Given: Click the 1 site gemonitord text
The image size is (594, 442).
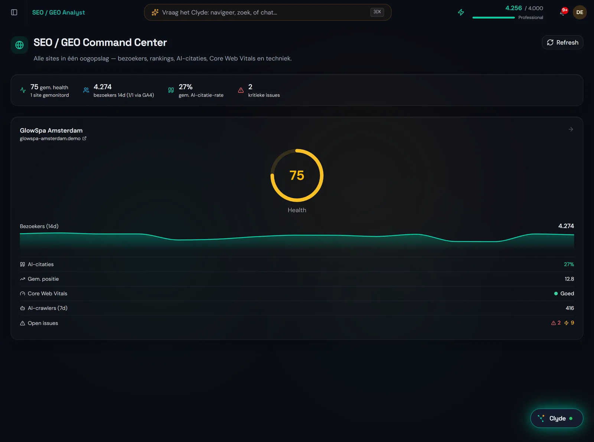Looking at the screenshot, I should [x=49, y=95].
